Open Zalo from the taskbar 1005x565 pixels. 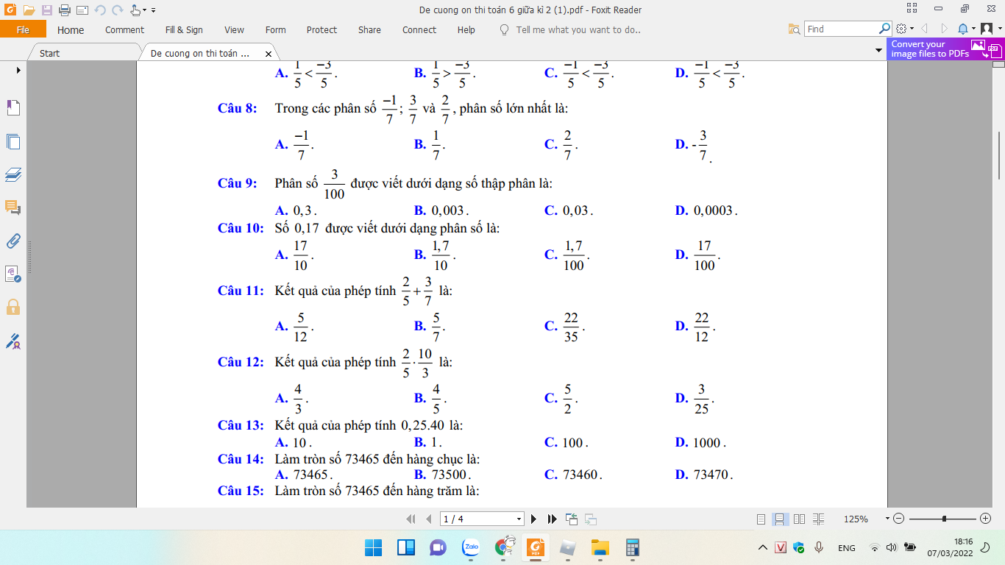[x=471, y=547]
